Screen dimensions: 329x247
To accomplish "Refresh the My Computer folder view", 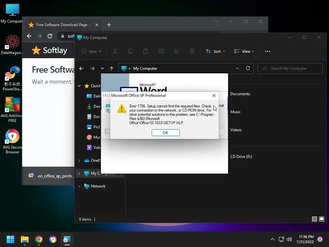I will pos(248,68).
